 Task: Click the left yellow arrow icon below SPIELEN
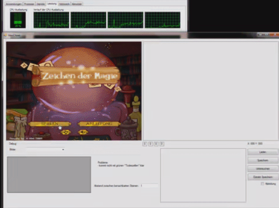point(65,132)
